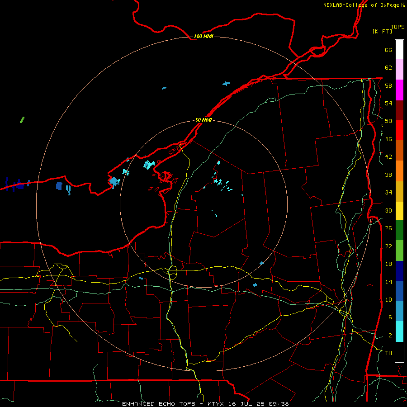Click the "2" legend value
The width and height of the screenshot is (407, 407).
click(390, 336)
